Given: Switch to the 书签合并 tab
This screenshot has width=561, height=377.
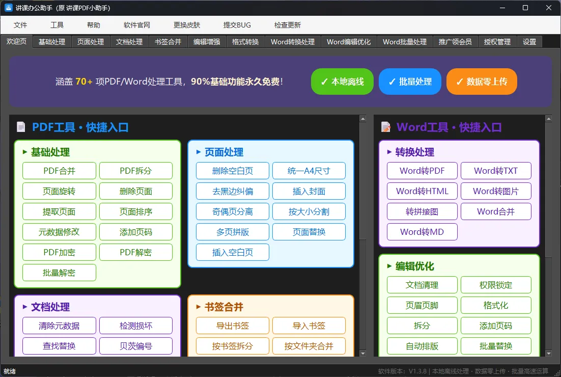Looking at the screenshot, I should (168, 42).
